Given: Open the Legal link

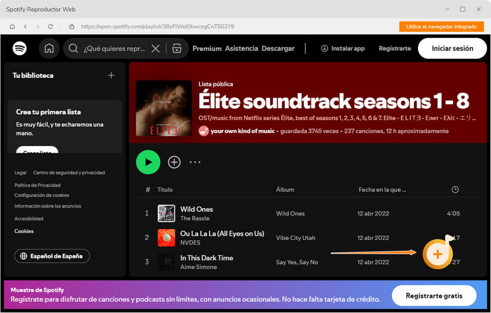Looking at the screenshot, I should (x=20, y=173).
